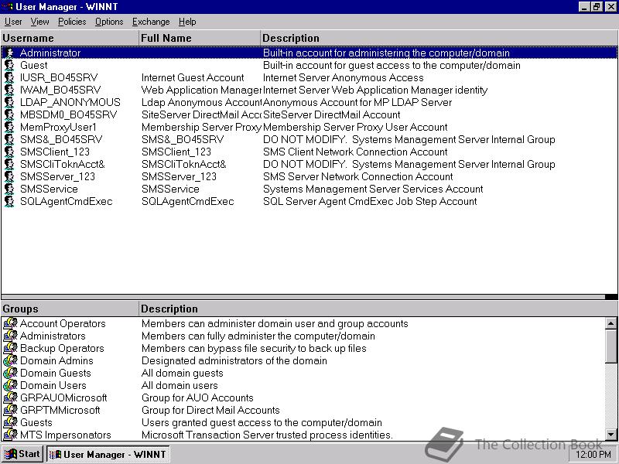Click the groups list scroll down arrow
The image size is (619, 464).
pos(611,435)
